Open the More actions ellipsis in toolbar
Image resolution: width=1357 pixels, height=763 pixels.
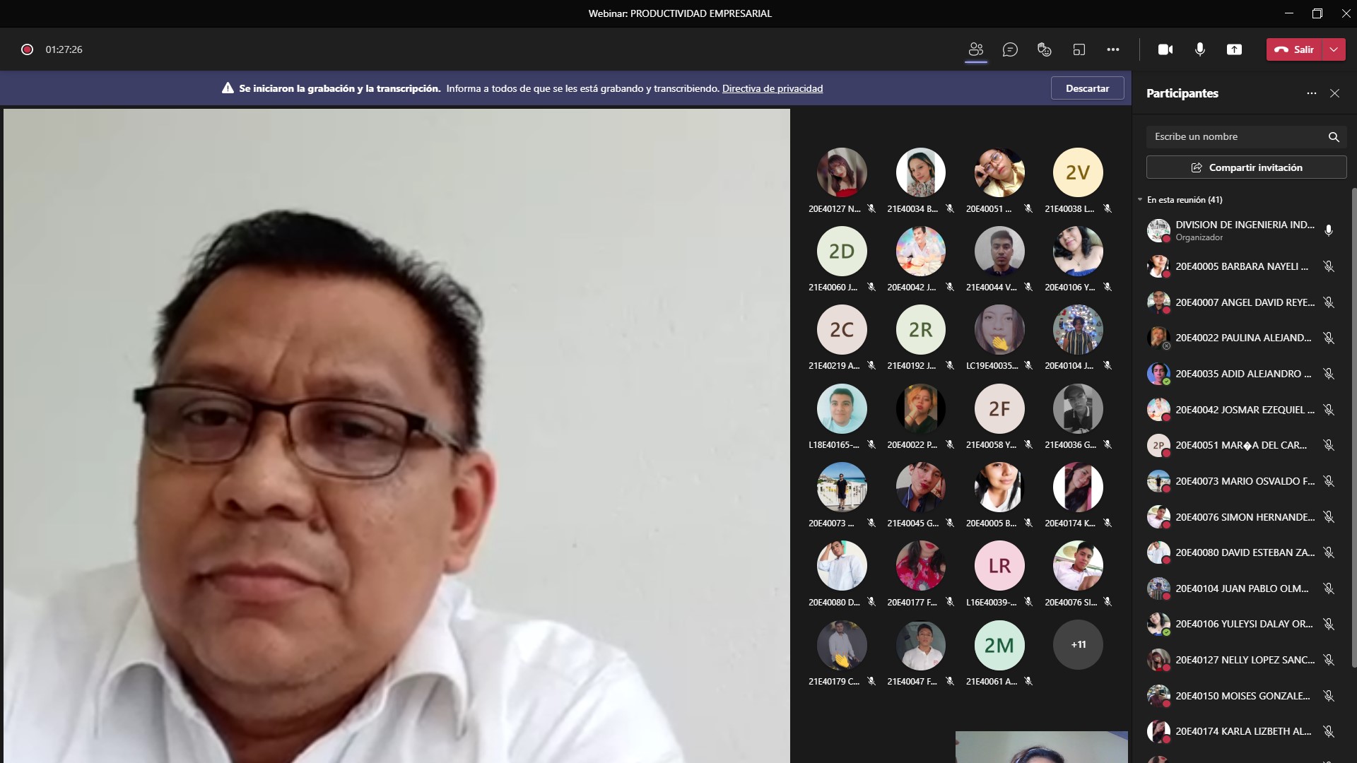coord(1113,49)
